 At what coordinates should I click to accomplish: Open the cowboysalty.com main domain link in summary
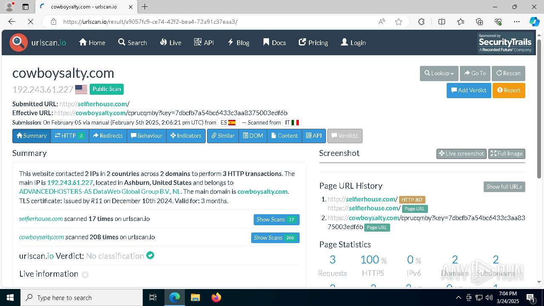263,191
